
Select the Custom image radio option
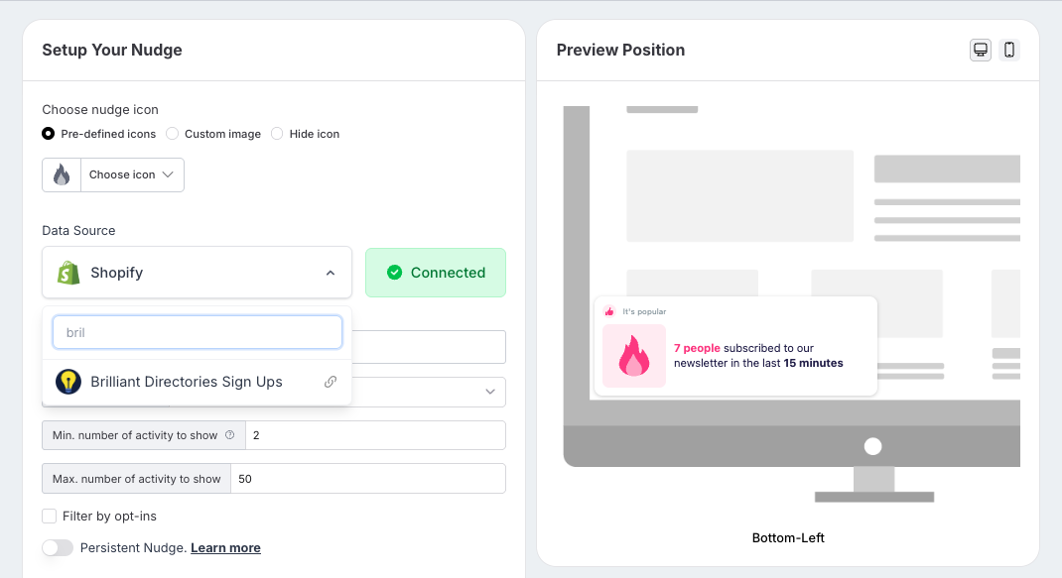pyautogui.click(x=172, y=134)
